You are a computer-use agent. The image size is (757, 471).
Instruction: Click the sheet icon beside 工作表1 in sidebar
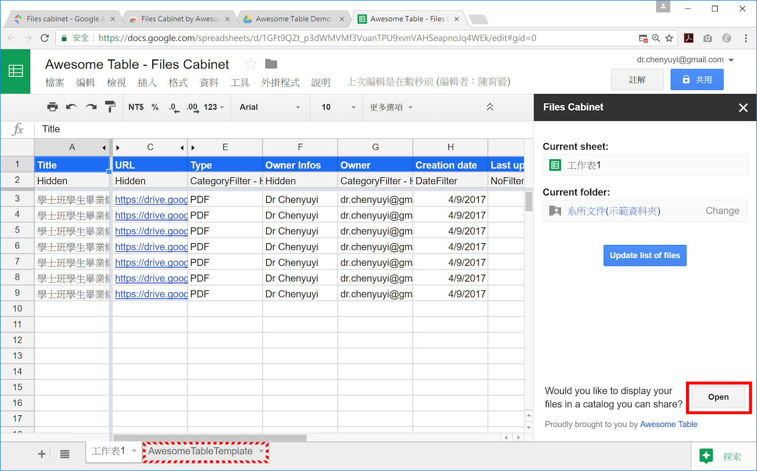[x=555, y=165]
